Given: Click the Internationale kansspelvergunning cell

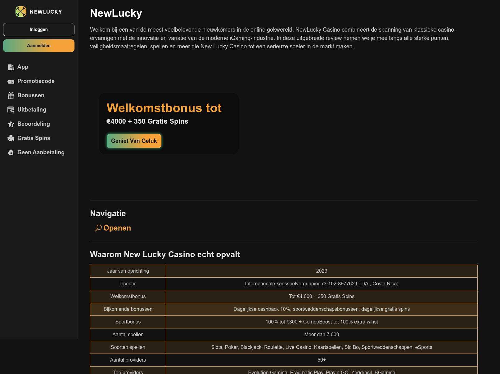Looking at the screenshot, I should (322, 284).
